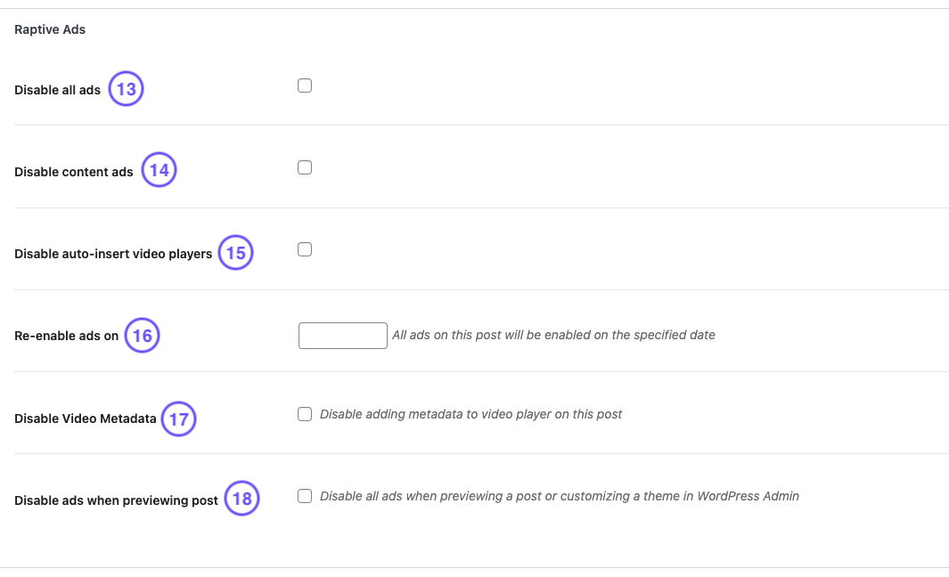
Task: Click the auto-insert video players label
Action: (113, 253)
